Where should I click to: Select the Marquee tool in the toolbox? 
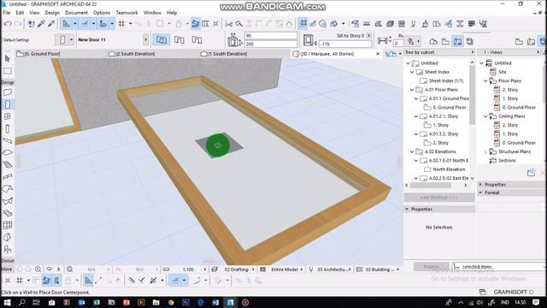8,71
